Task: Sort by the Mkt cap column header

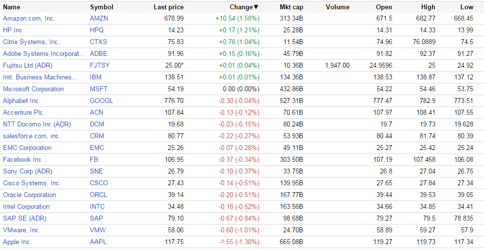Action: pos(291,7)
